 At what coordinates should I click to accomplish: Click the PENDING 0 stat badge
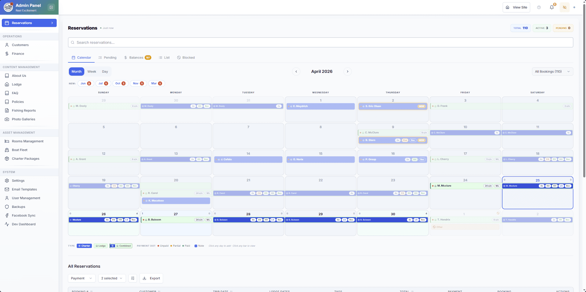(563, 28)
